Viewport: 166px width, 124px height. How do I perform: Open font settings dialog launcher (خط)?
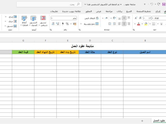coord(134,30)
